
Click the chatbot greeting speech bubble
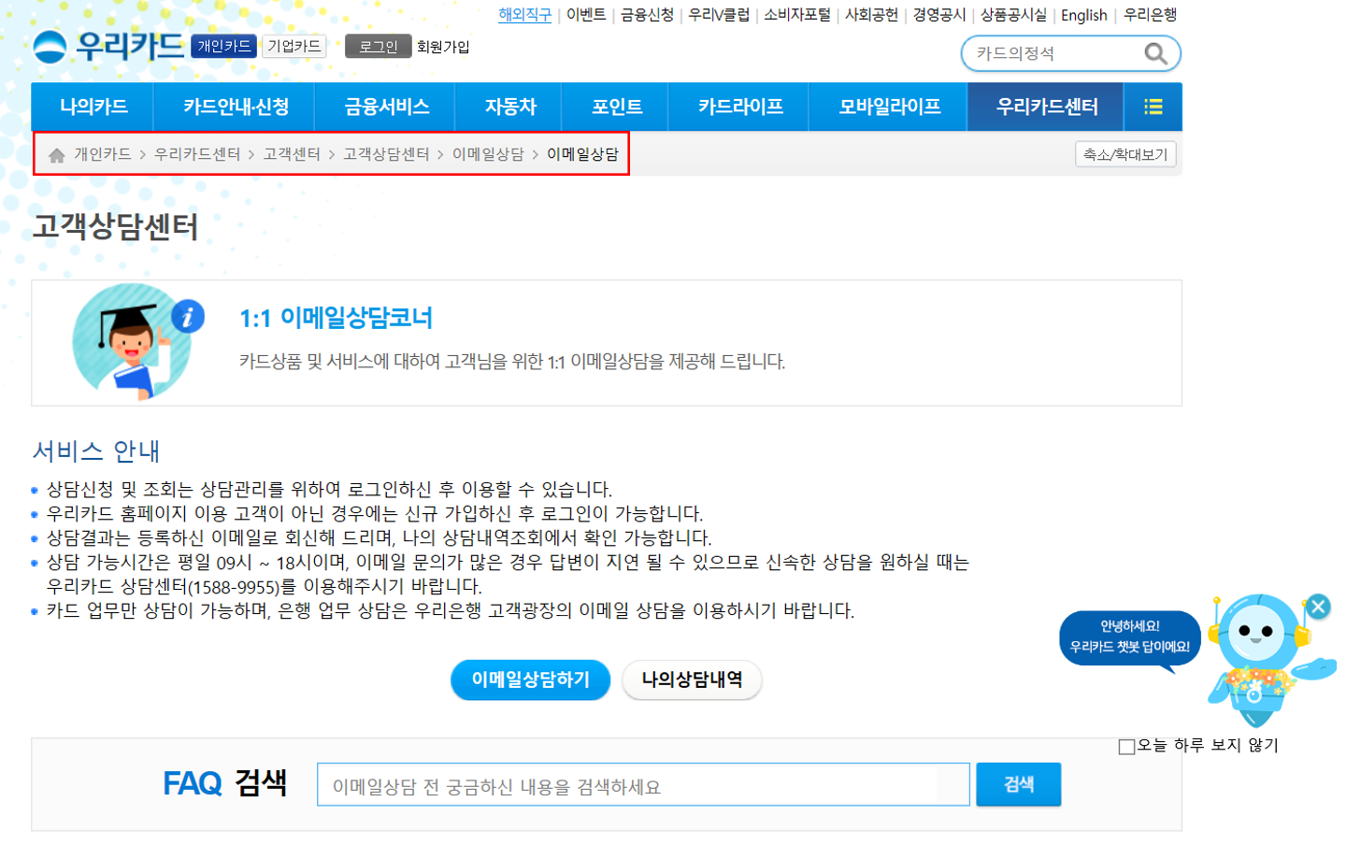click(1129, 637)
